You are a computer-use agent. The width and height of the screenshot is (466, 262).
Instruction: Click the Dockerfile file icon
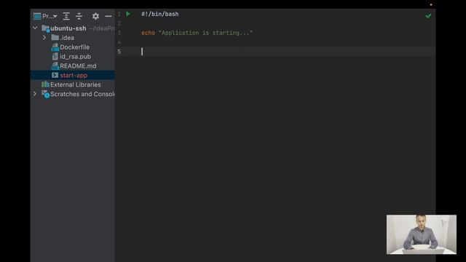(55, 47)
